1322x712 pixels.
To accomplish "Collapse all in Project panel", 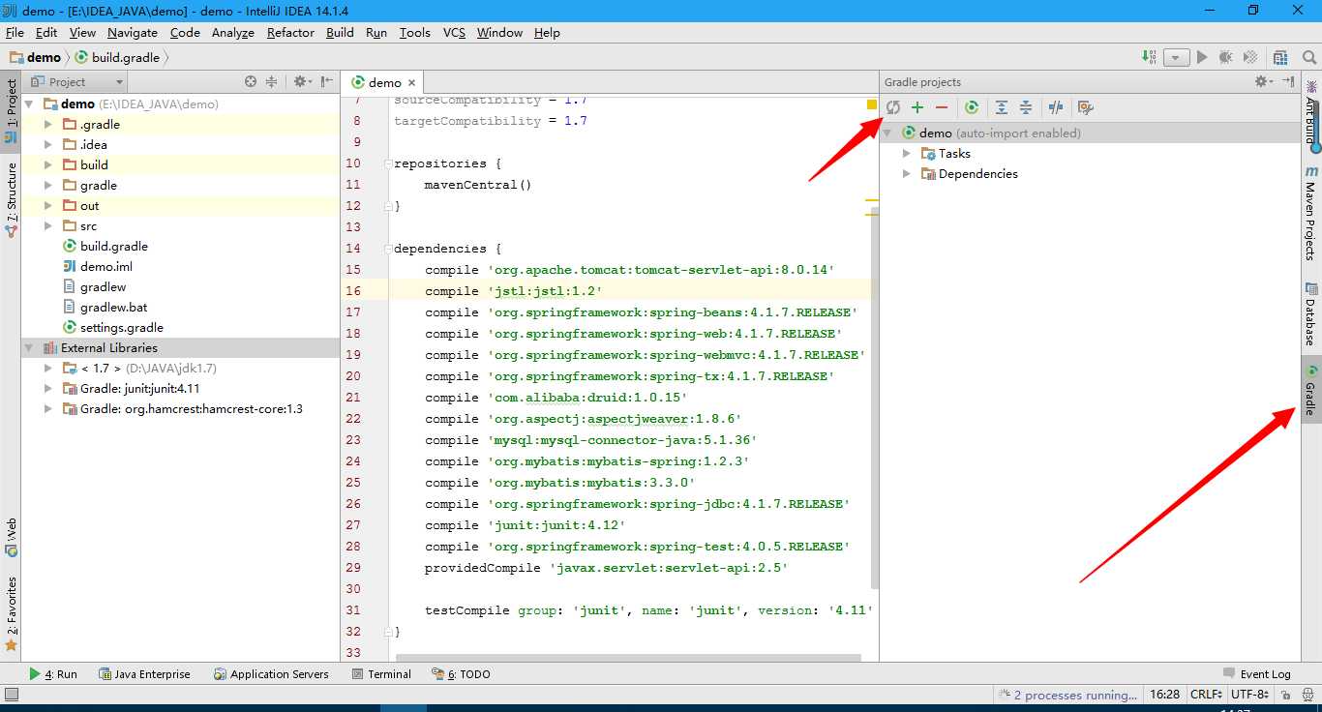I will point(272,82).
